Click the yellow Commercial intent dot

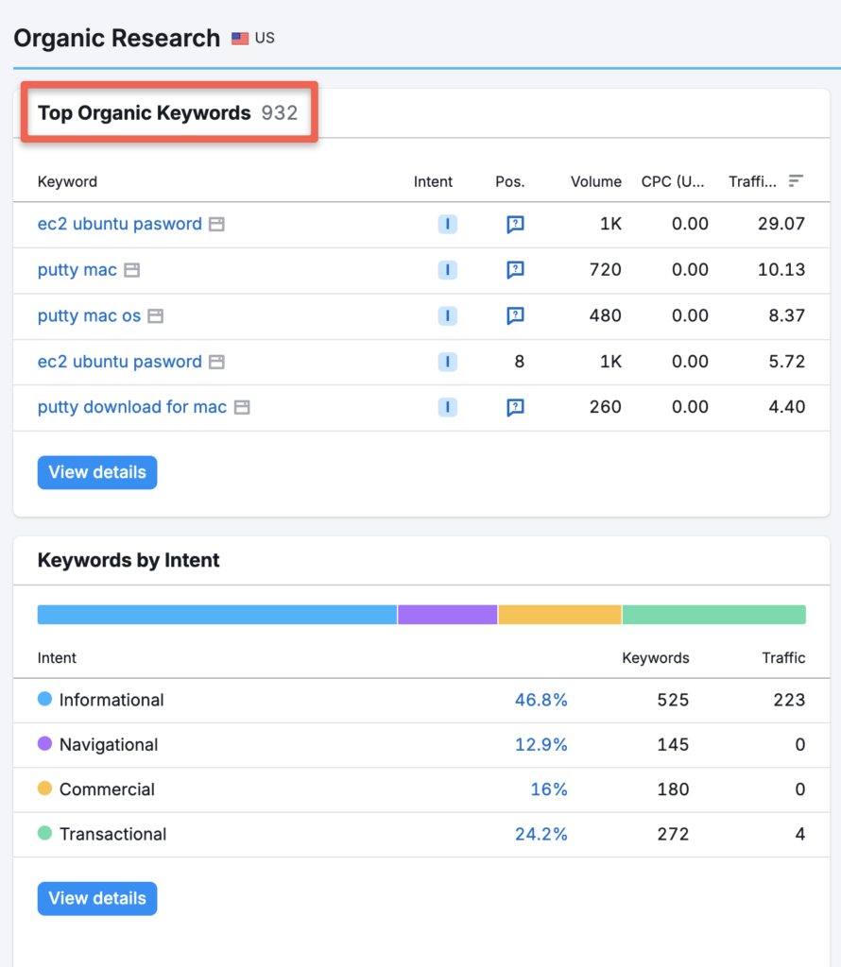pyautogui.click(x=43, y=789)
